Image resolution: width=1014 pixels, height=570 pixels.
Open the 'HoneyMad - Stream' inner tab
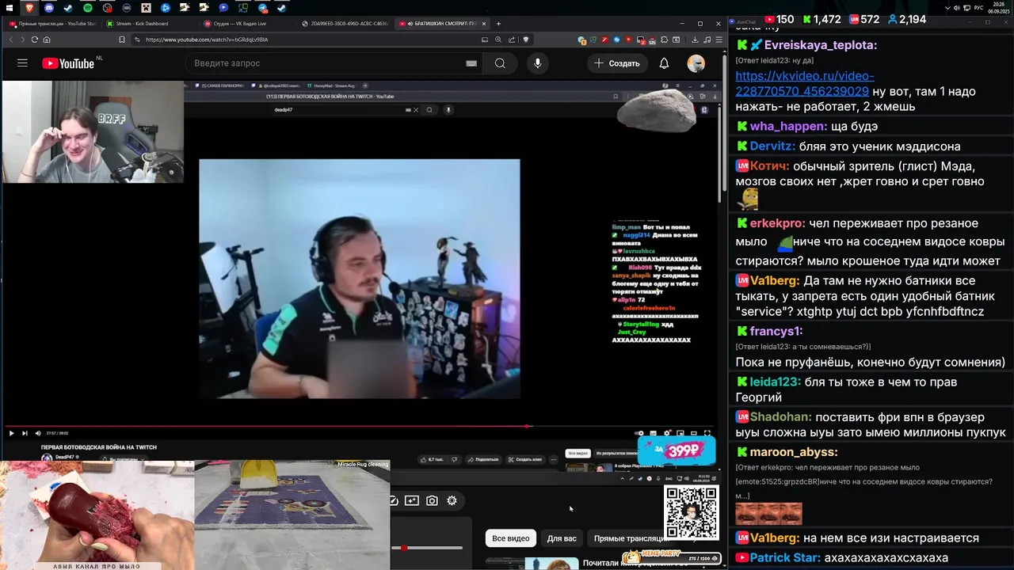tap(331, 85)
